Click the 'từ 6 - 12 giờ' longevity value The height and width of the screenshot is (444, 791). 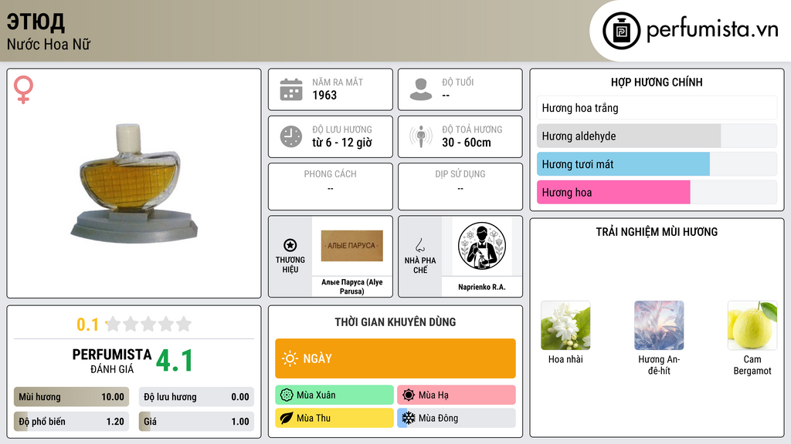(342, 143)
